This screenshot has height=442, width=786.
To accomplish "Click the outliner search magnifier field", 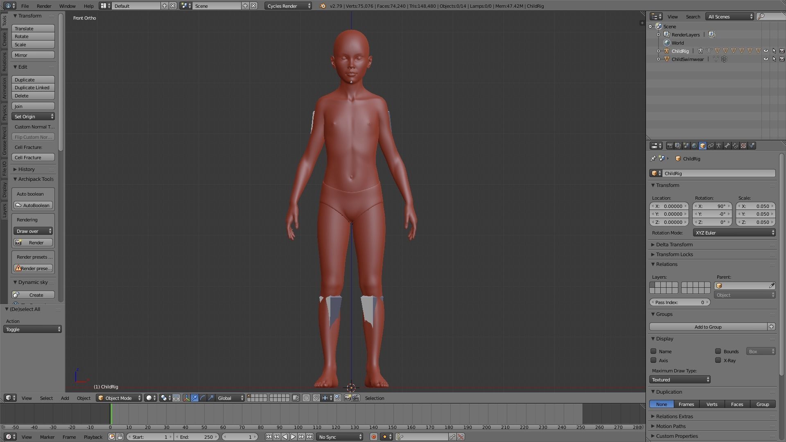I will pos(771,16).
